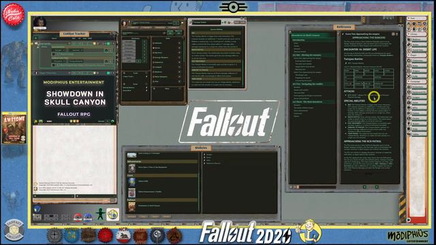
Task: Collapse the Player section in sidebar
Action: [x=416, y=55]
